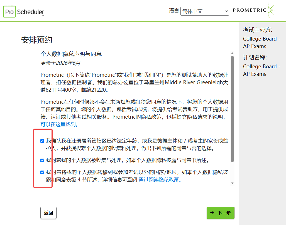Click the 返回 button
The height and width of the screenshot is (225, 286).
pyautogui.click(x=48, y=212)
